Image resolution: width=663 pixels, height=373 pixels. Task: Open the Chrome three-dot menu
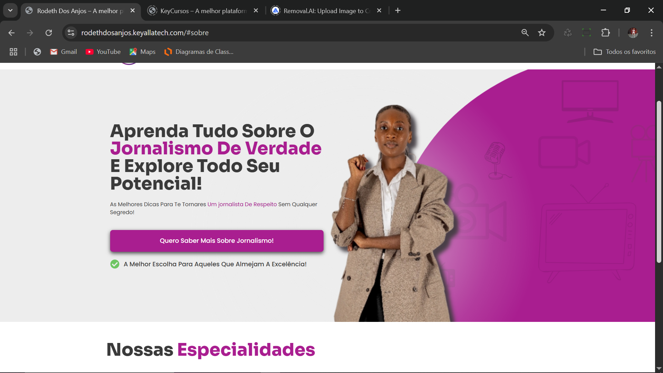pyautogui.click(x=652, y=33)
